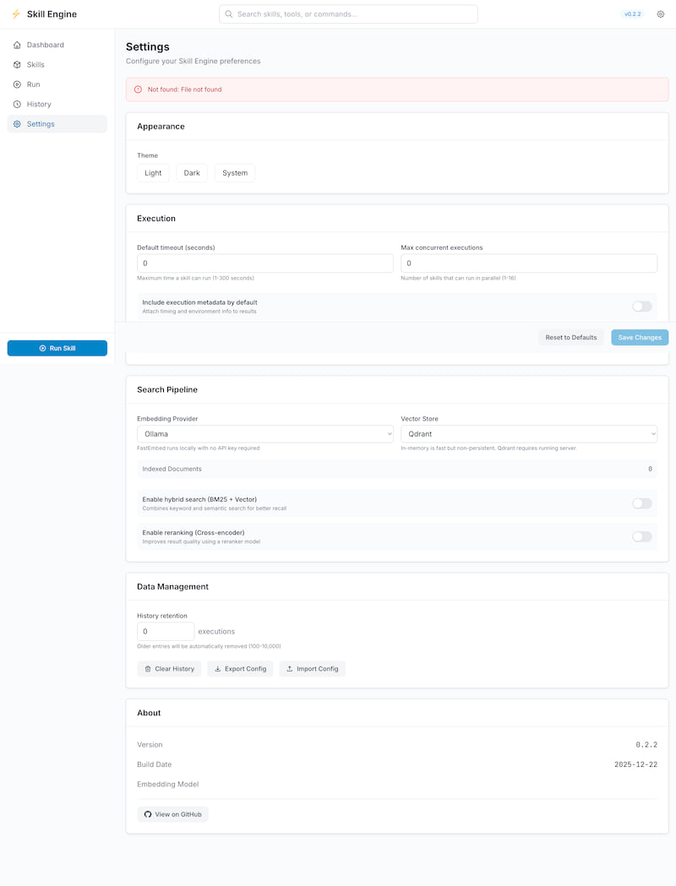676x886 pixels.
Task: Click the gear icon in top-right header
Action: tap(661, 14)
